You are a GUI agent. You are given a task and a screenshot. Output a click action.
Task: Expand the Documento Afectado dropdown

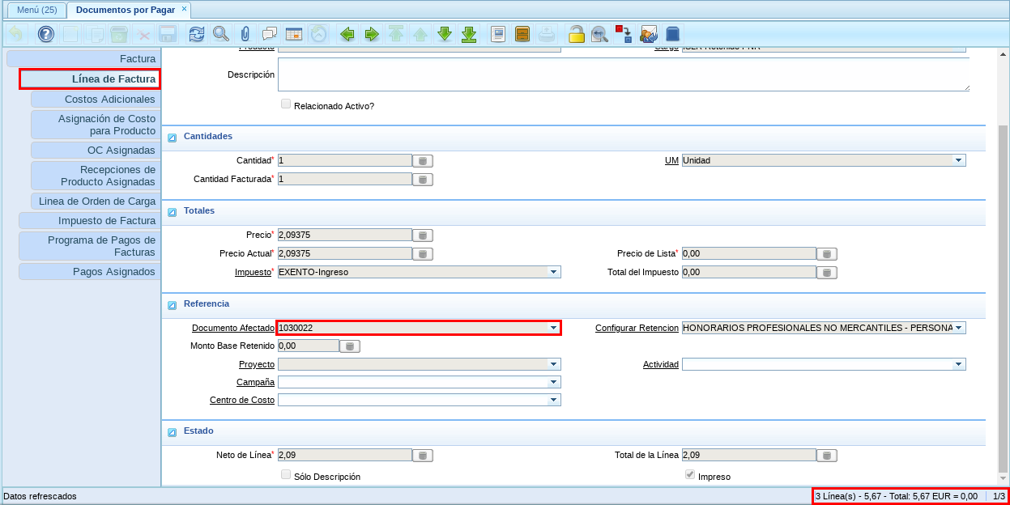coord(553,328)
